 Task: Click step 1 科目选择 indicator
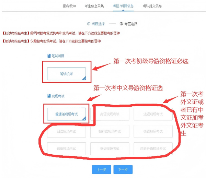(96, 24)
